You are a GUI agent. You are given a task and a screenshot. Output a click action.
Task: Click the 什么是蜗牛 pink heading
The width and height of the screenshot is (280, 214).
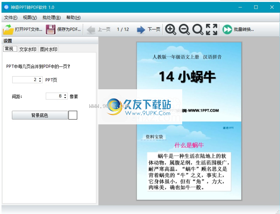(189, 145)
